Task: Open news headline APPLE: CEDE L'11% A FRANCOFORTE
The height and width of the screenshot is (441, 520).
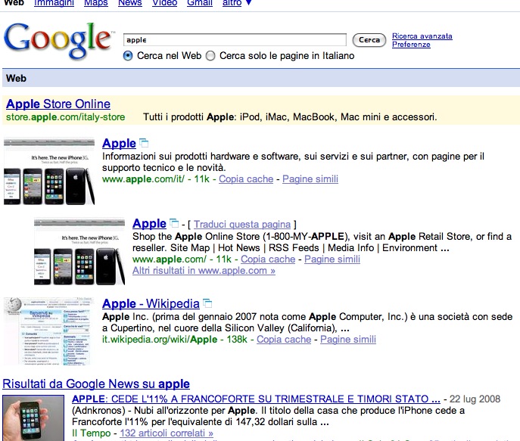Action: (256, 399)
